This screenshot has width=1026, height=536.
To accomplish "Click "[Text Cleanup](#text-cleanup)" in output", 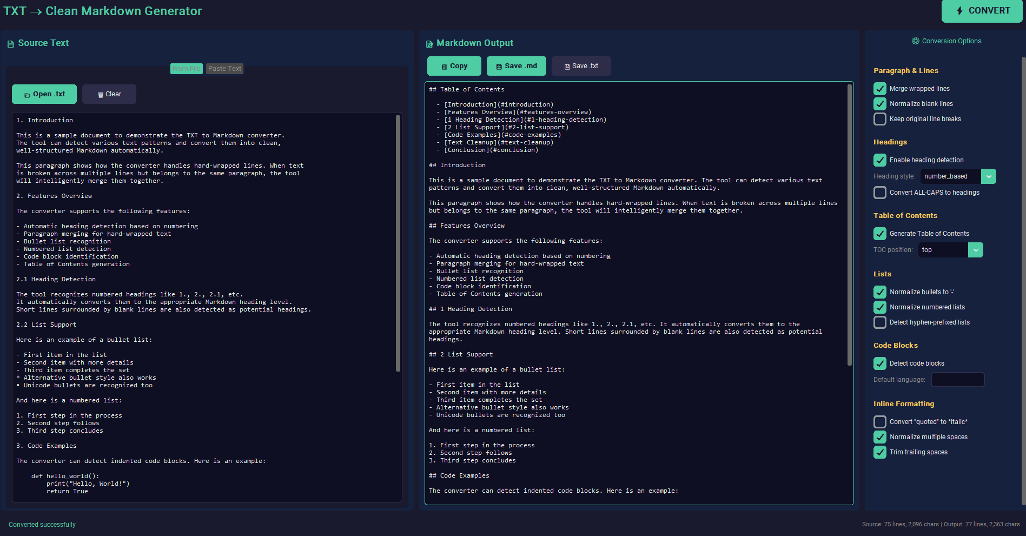I will [499, 143].
